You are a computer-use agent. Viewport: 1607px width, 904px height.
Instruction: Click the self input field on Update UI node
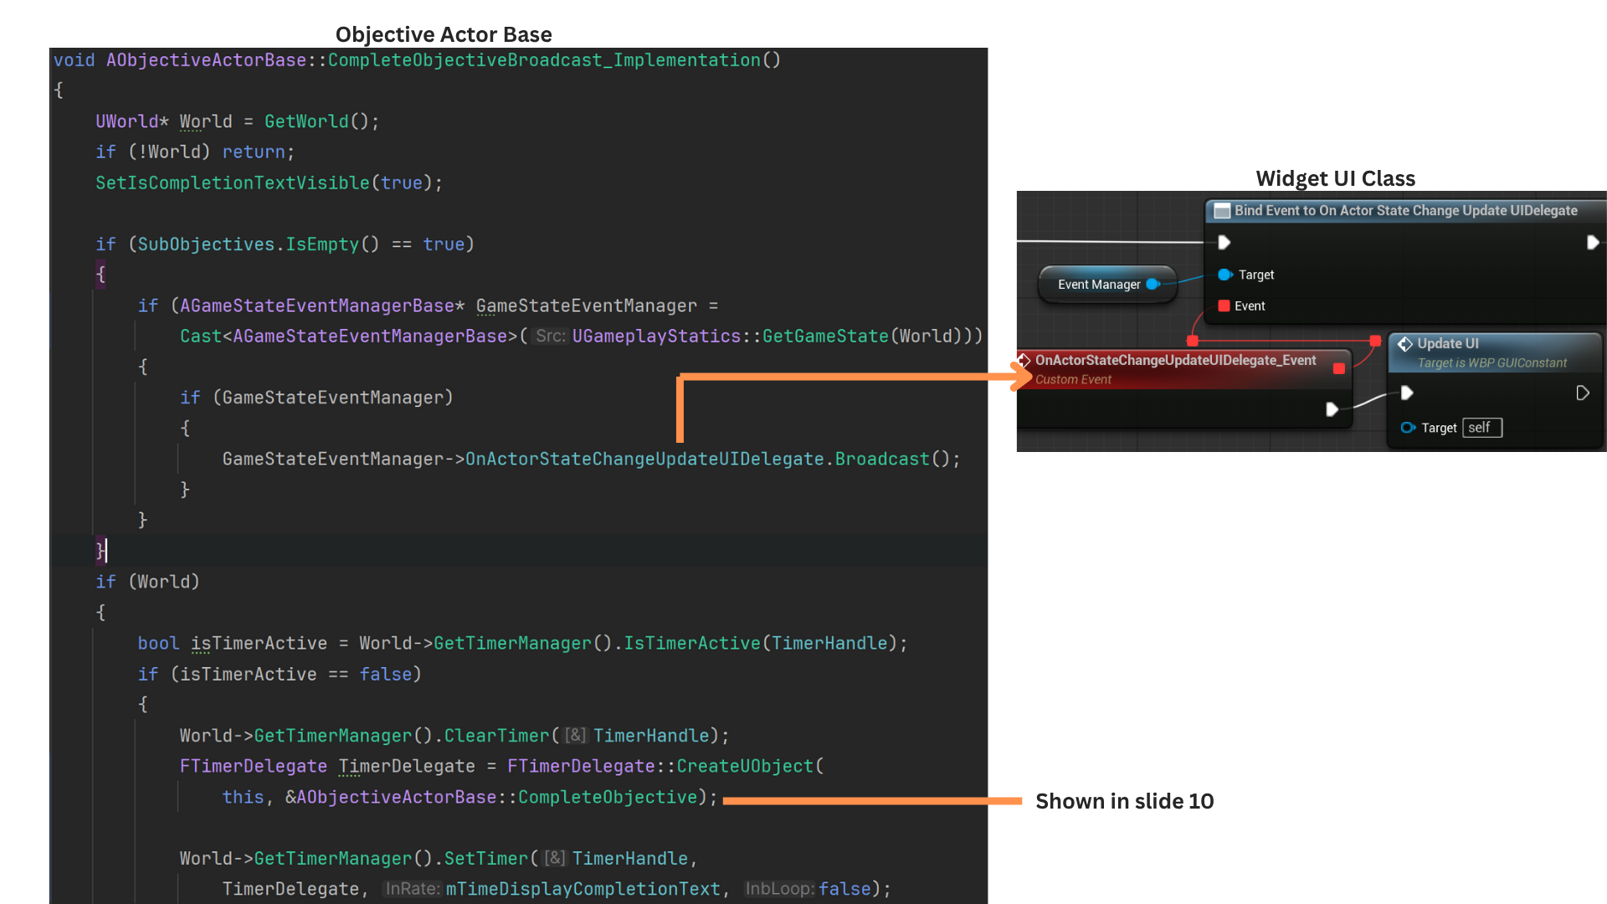click(x=1481, y=428)
